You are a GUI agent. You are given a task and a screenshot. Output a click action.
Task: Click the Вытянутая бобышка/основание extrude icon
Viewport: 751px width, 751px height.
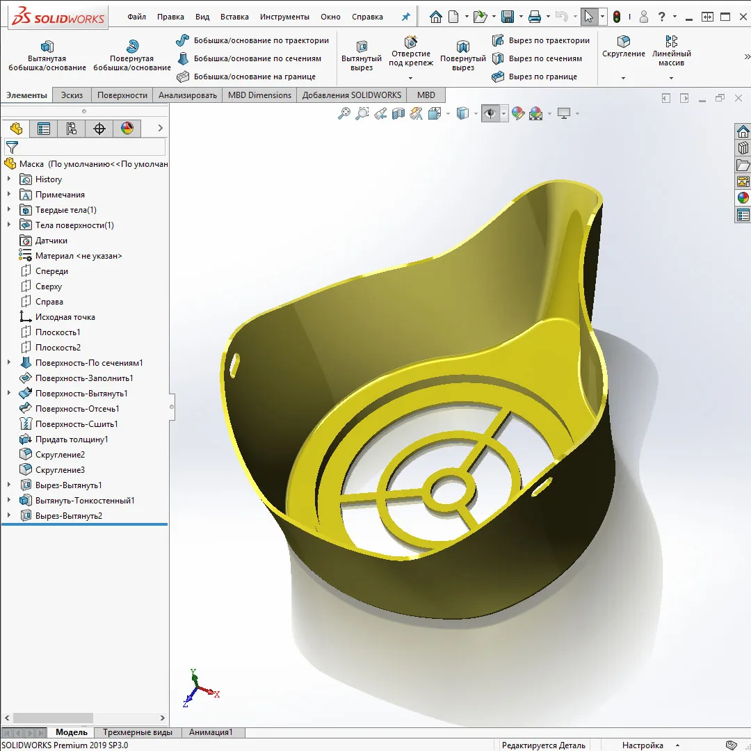point(47,47)
